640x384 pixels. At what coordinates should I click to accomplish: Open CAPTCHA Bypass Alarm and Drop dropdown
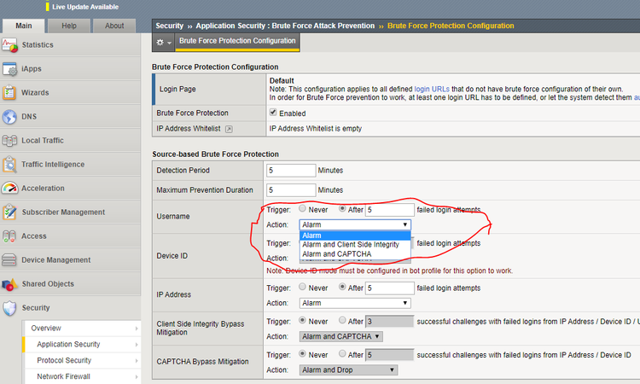pos(348,369)
